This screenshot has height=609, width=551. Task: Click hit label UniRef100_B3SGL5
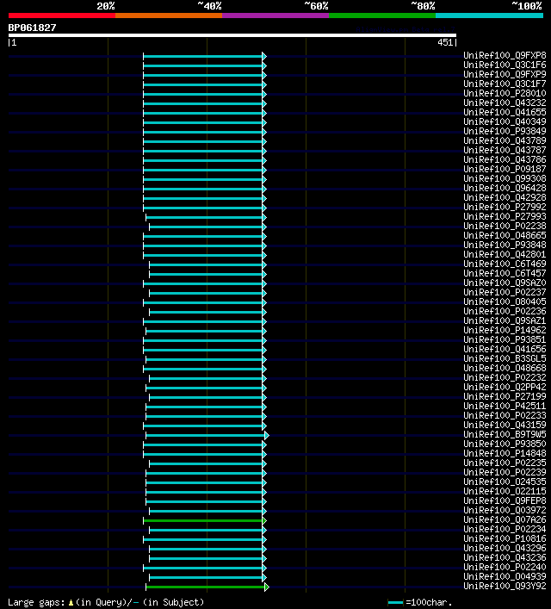point(505,358)
